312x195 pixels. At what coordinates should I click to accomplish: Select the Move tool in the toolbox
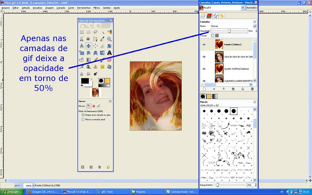point(89,46)
